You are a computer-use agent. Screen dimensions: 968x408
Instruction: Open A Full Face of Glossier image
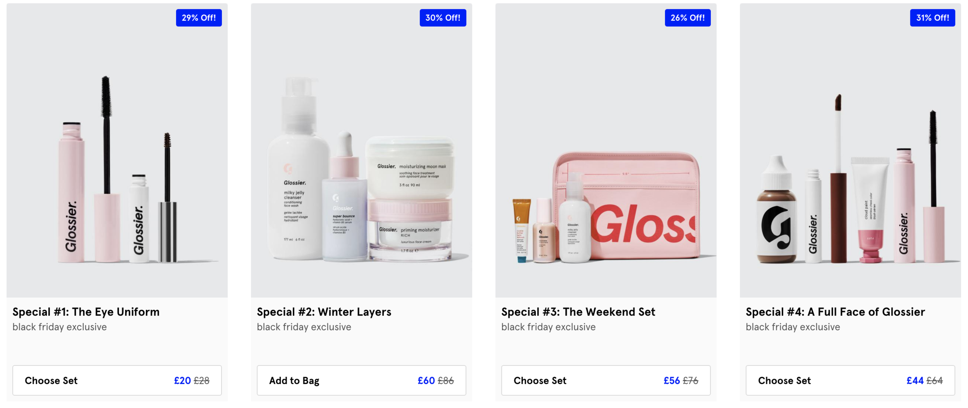(x=850, y=150)
